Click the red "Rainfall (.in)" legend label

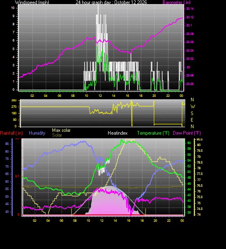pyautogui.click(x=11, y=133)
